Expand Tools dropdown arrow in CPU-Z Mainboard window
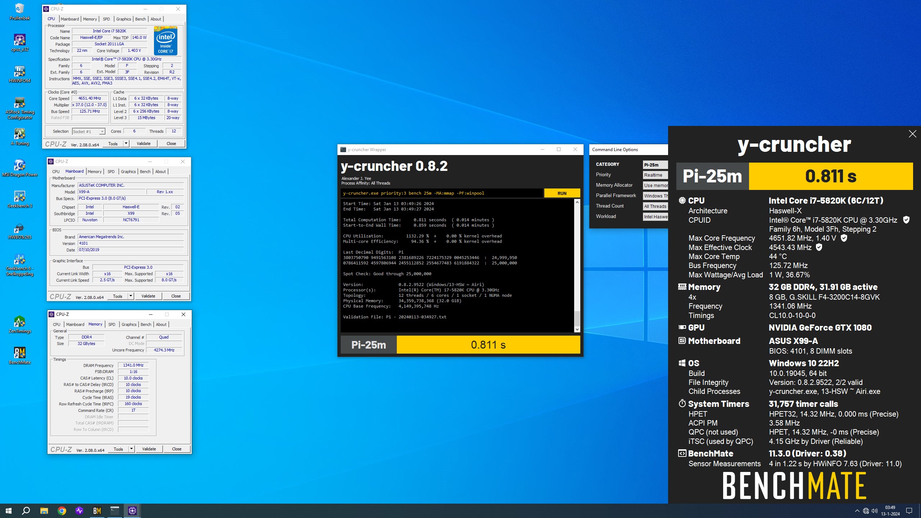The width and height of the screenshot is (921, 518). tap(131, 296)
